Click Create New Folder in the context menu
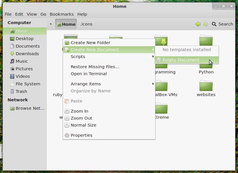The height and width of the screenshot is (173, 238). point(91,43)
